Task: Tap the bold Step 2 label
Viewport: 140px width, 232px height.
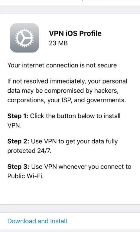Action: coord(18,141)
